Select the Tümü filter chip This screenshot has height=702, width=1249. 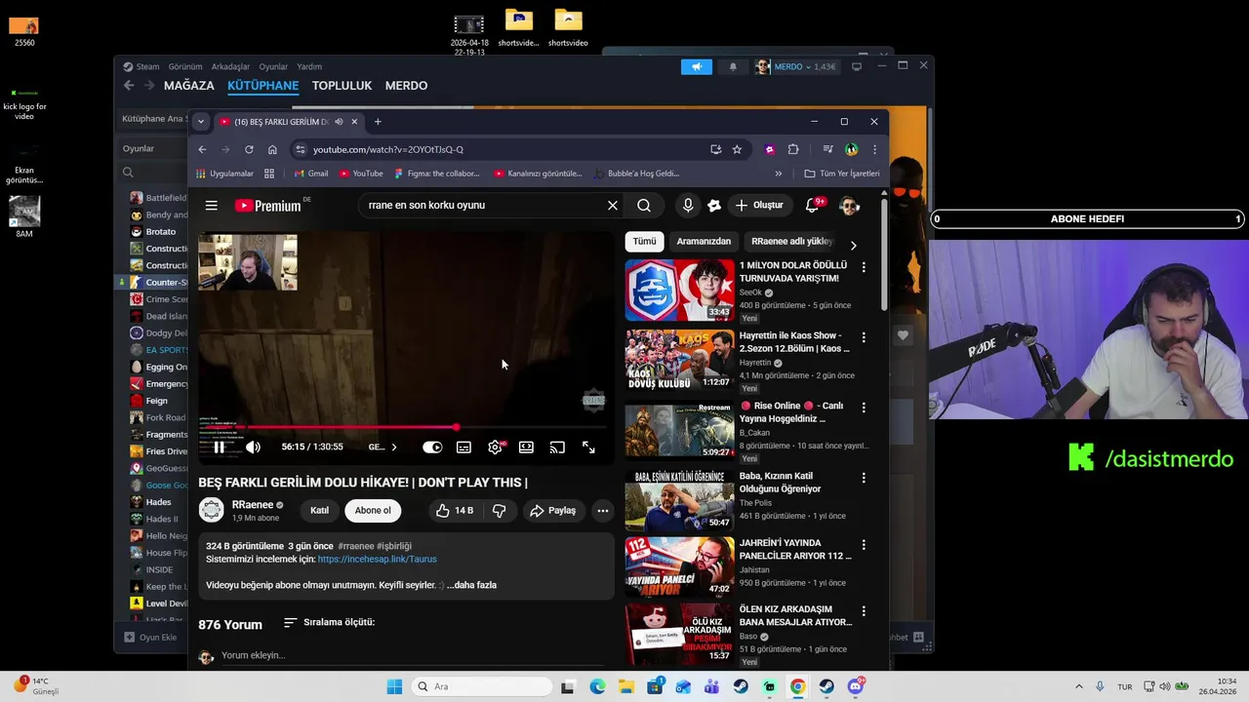(x=644, y=241)
